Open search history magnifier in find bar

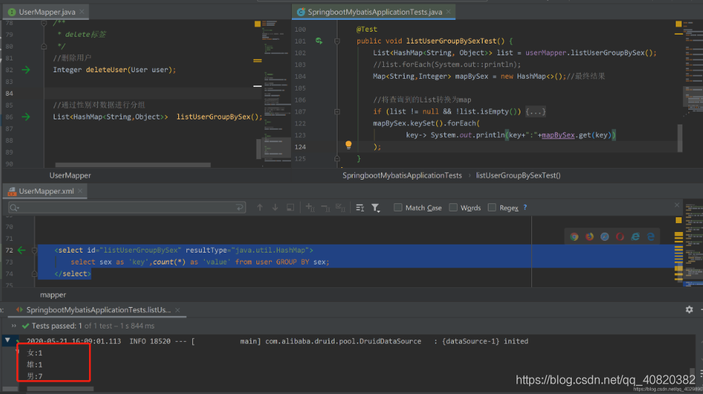click(14, 208)
